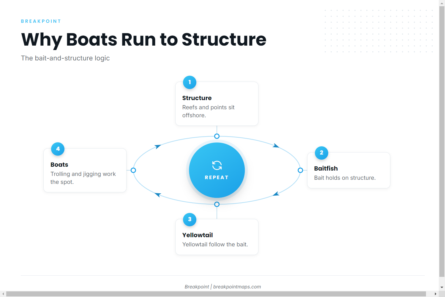
Task: Click the BREAKPOINT brand label at the top
Action: (x=41, y=21)
